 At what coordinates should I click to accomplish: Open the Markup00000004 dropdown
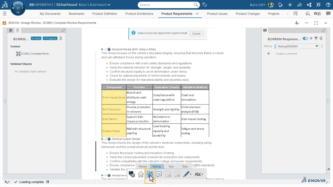[298, 46]
